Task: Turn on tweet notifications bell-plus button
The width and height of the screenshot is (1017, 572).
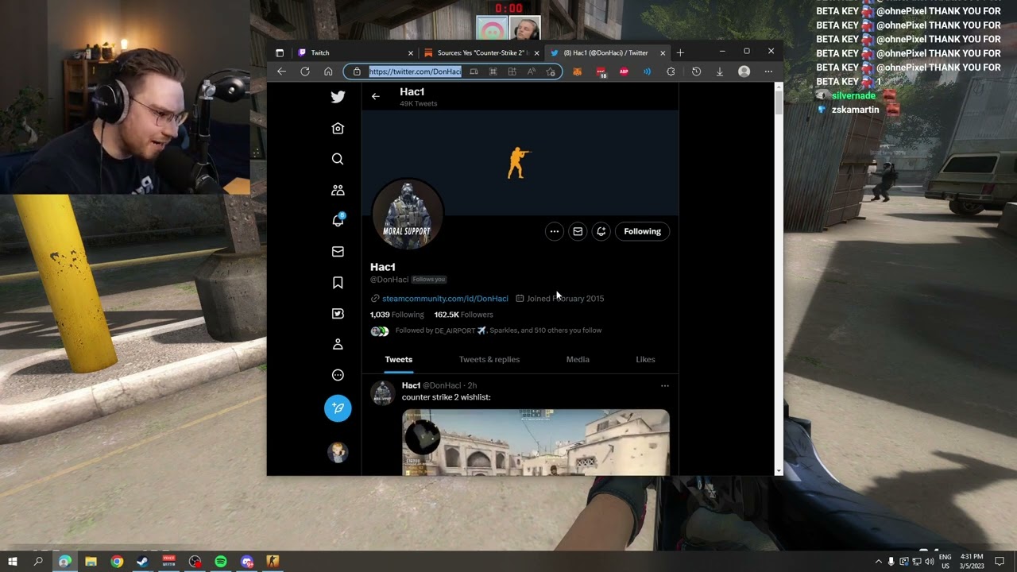Action: click(601, 231)
